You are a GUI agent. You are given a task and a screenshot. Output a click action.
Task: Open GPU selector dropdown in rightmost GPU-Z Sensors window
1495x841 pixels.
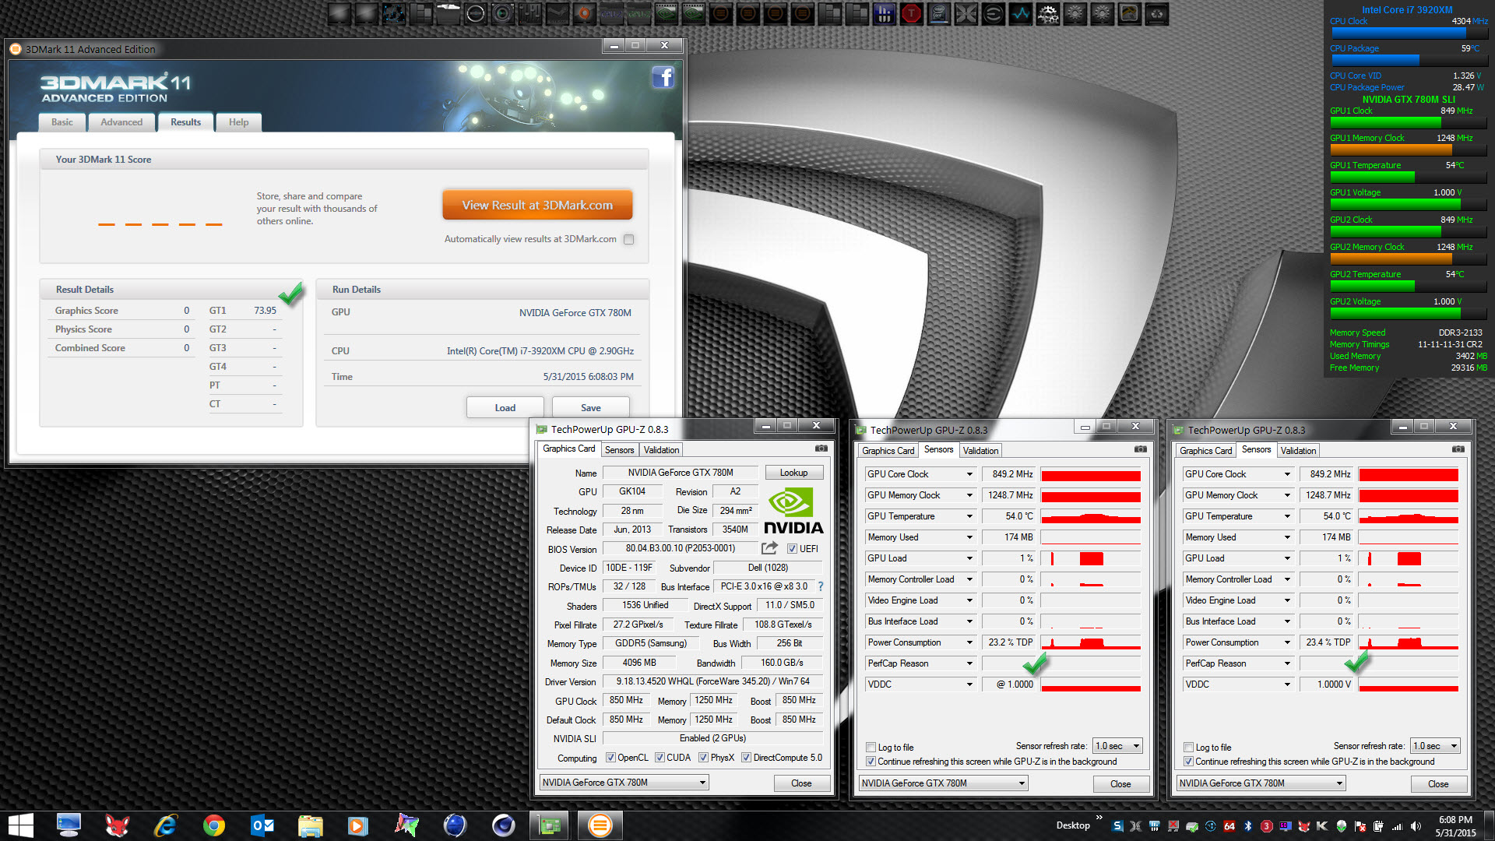point(1261,783)
